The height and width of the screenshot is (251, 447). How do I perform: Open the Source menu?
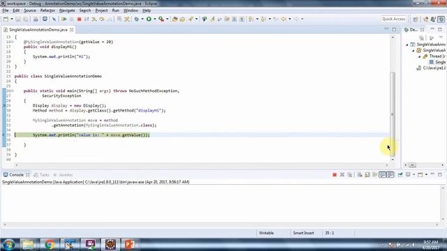click(29, 10)
